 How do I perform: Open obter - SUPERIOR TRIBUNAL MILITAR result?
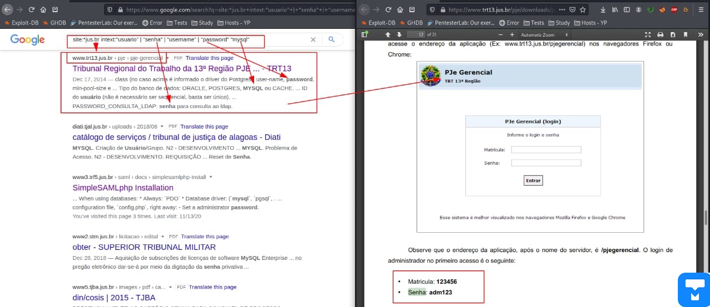[x=144, y=247]
